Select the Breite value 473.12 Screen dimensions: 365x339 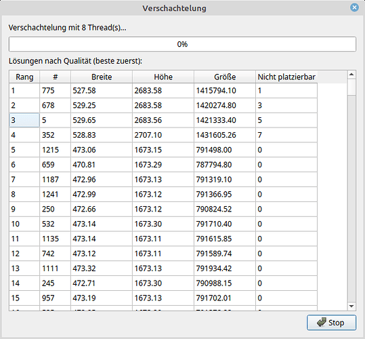click(102, 254)
